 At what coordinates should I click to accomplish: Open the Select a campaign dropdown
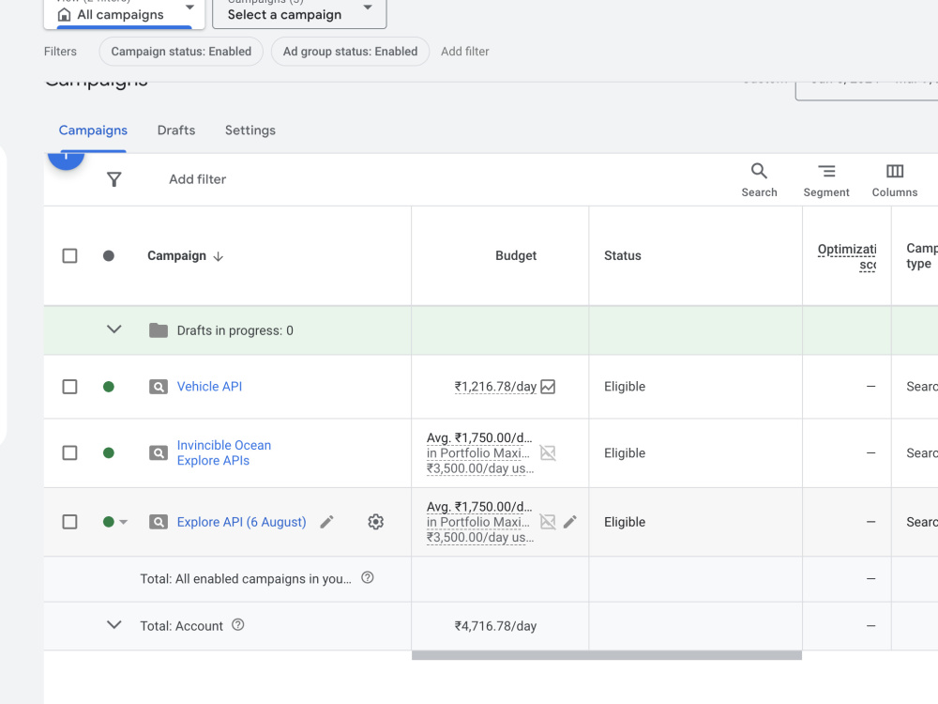tap(299, 13)
